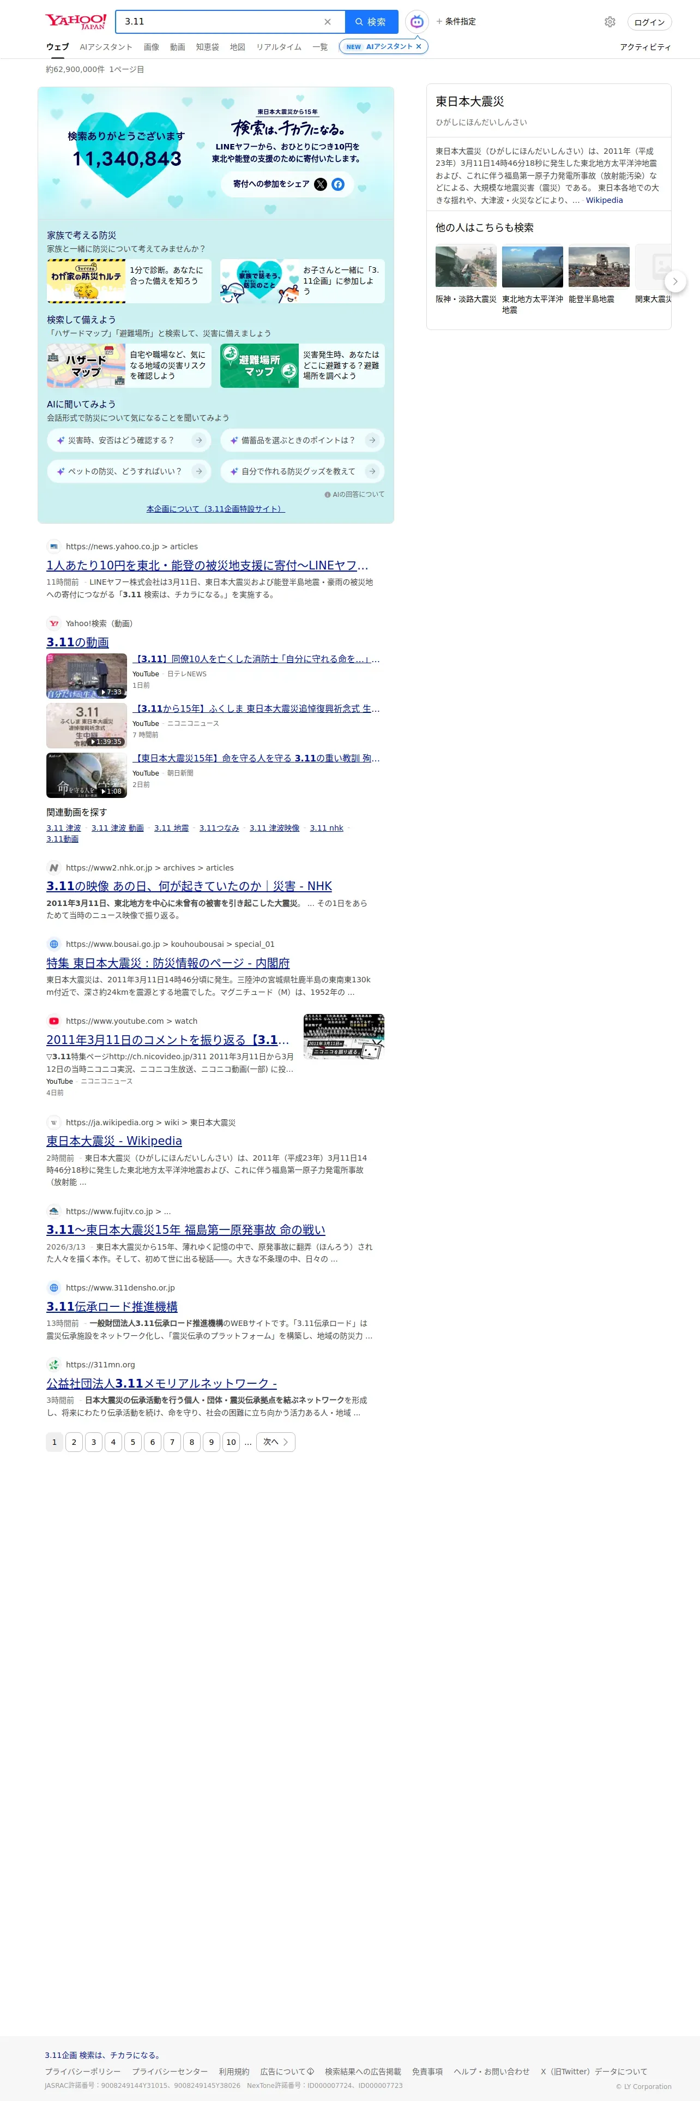Click 次へ next page button
The image size is (700, 2101).
tap(275, 1442)
